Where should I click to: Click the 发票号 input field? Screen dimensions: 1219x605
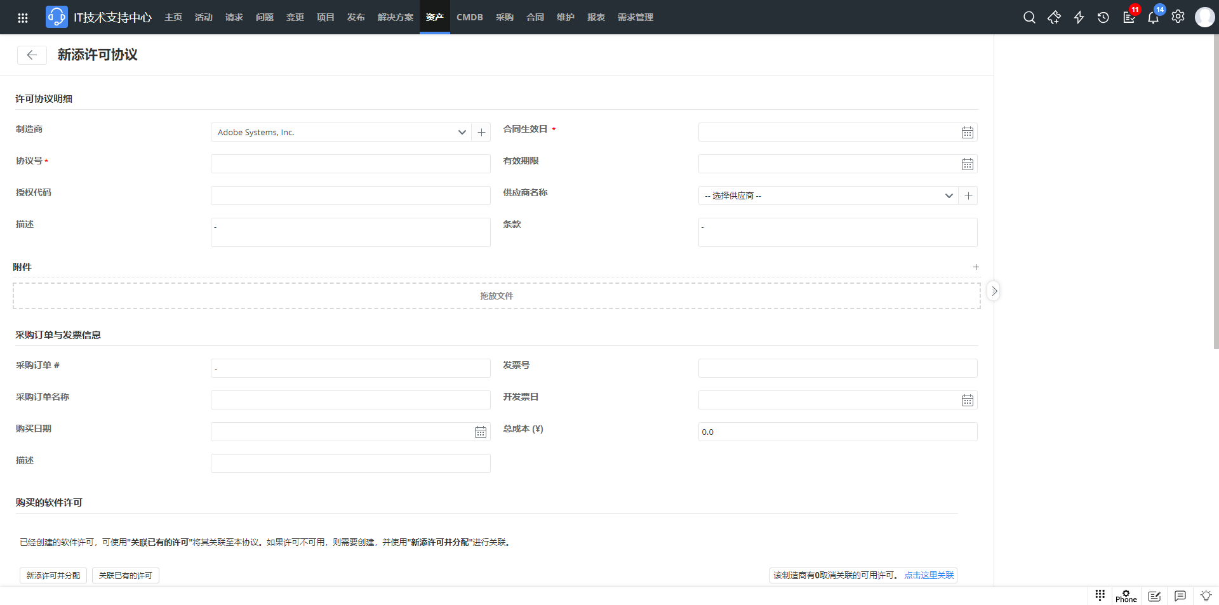click(837, 368)
